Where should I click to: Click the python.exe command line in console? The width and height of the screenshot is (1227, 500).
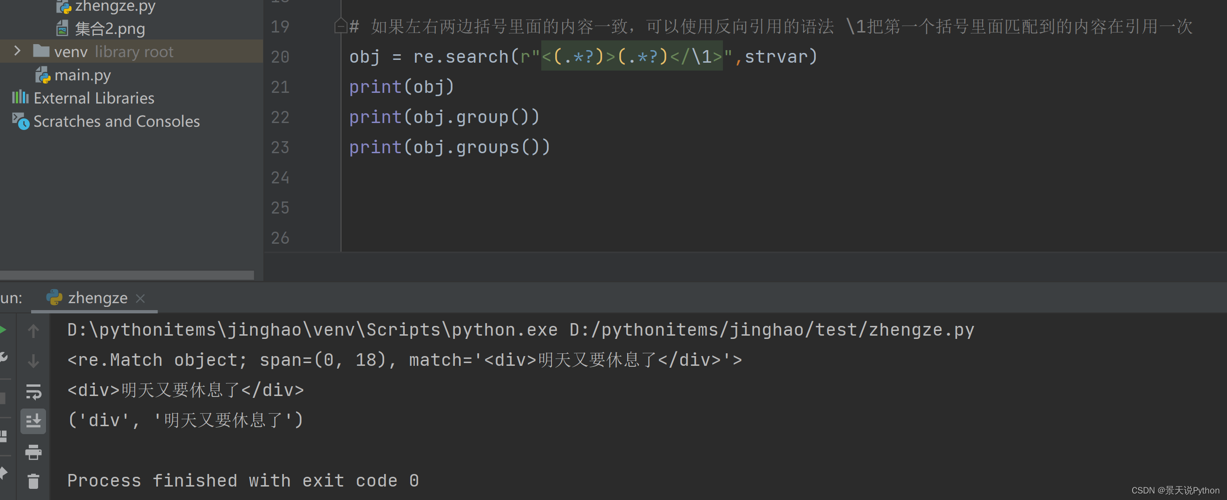pos(521,330)
